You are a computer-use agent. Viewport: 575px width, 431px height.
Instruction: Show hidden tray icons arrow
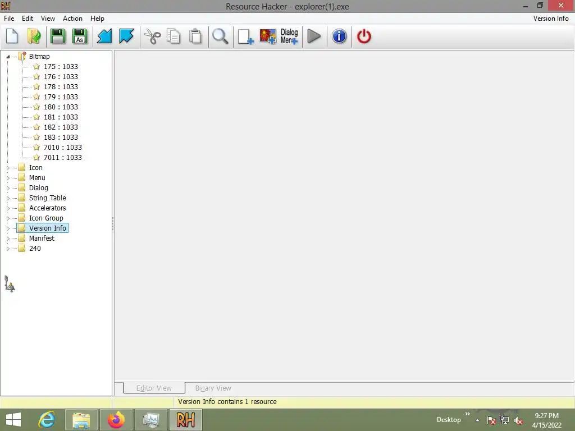click(x=477, y=420)
